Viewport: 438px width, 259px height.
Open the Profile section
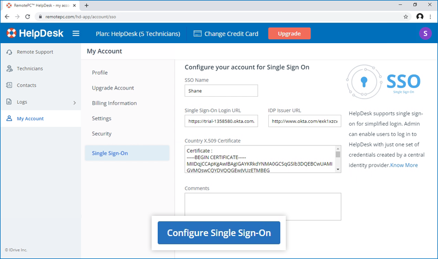[100, 73]
